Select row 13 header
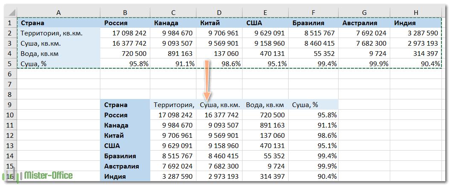 10,146
